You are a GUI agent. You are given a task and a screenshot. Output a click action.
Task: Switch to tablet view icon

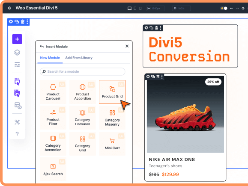click(135, 8)
